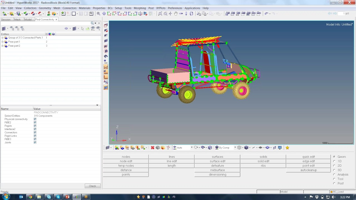Click the shaded cube visualization icon
Viewport: 356px width, 200px height.
pos(210,147)
